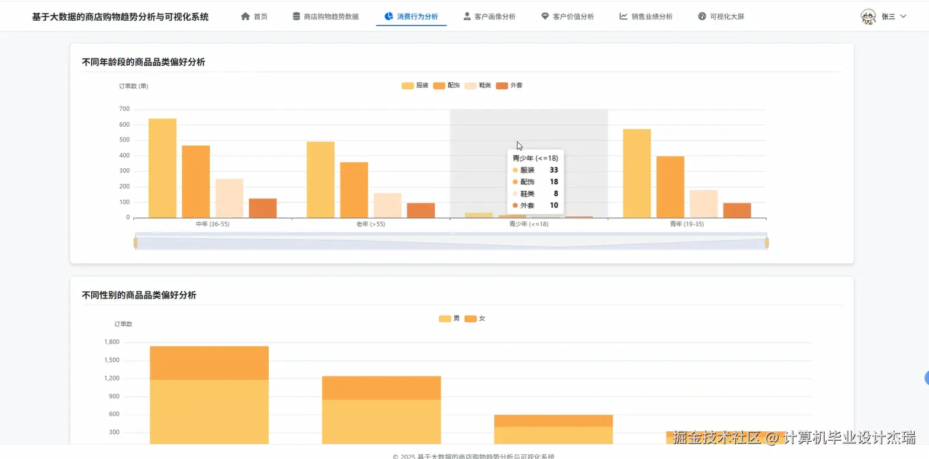Go to 客户画像分析 tab
Viewport: 929px width, 459px height.
[490, 17]
